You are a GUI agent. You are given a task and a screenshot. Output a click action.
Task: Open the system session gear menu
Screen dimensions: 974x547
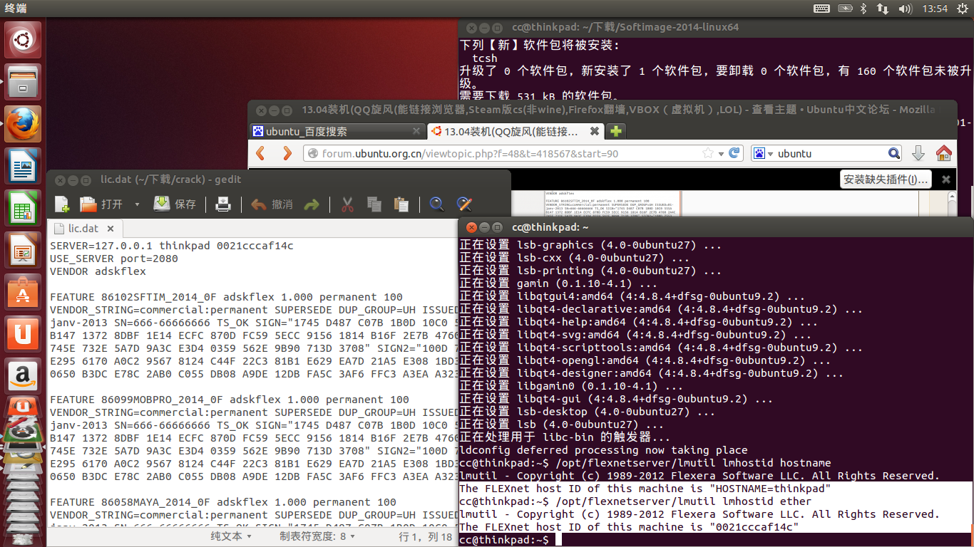(x=961, y=9)
